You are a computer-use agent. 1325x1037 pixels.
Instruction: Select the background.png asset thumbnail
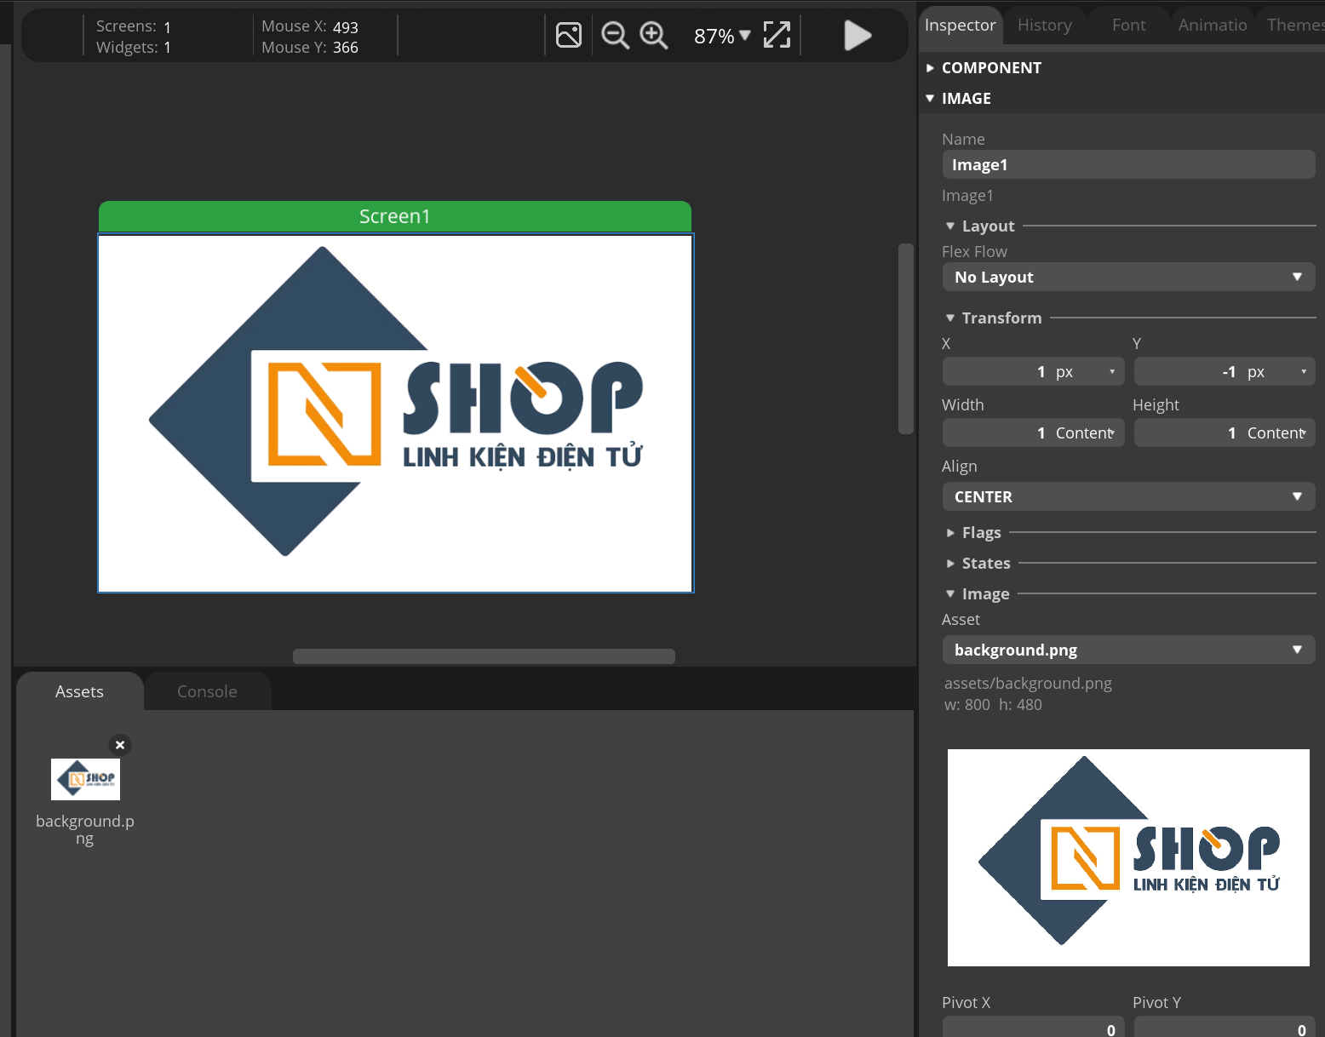pyautogui.click(x=85, y=779)
